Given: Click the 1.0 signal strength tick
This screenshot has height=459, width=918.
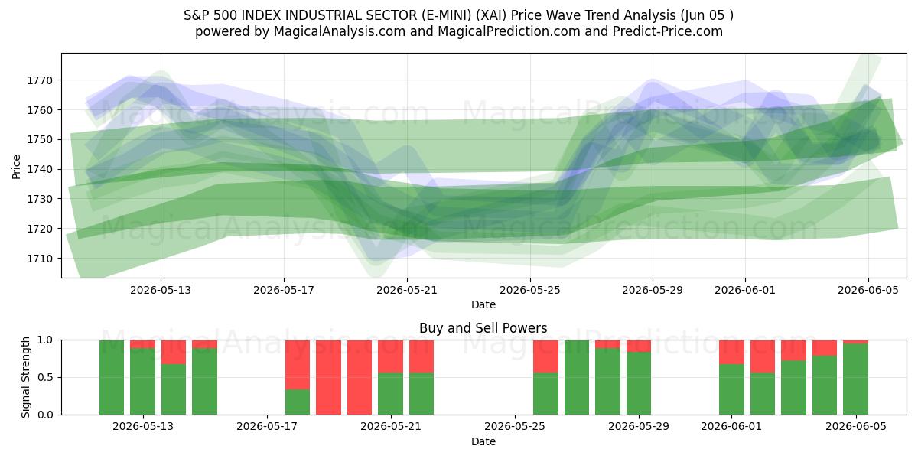Looking at the screenshot, I should point(46,340).
